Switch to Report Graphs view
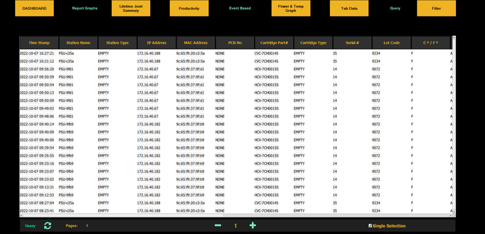The width and height of the screenshot is (485, 234). pos(84,8)
